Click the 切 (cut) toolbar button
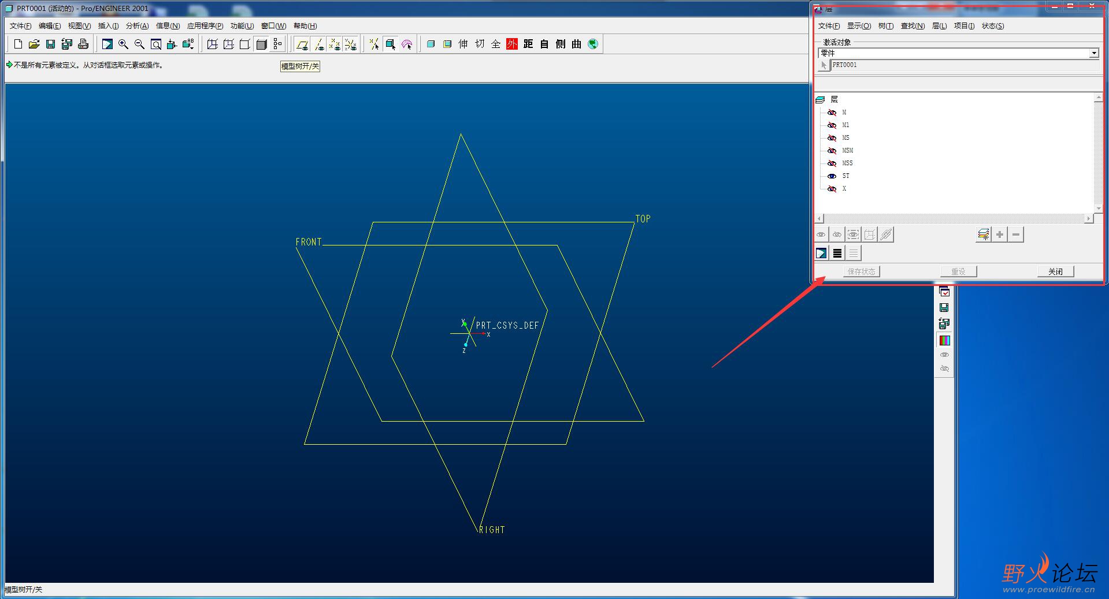 (480, 44)
